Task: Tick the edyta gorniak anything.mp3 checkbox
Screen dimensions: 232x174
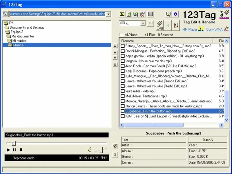Action: [122, 56]
